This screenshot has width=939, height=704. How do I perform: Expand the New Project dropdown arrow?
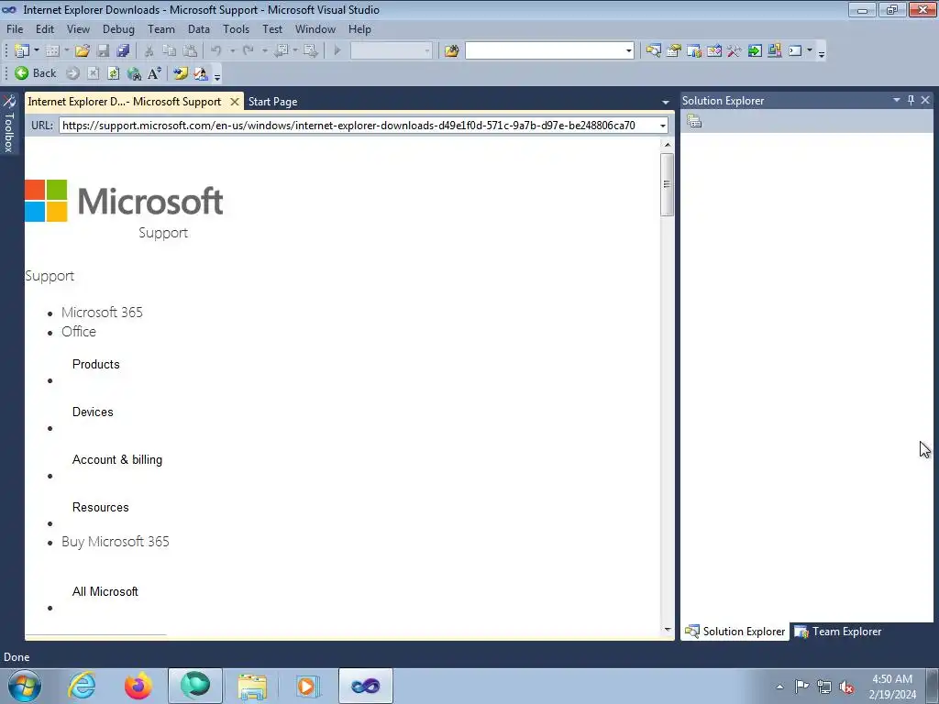pyautogui.click(x=37, y=51)
